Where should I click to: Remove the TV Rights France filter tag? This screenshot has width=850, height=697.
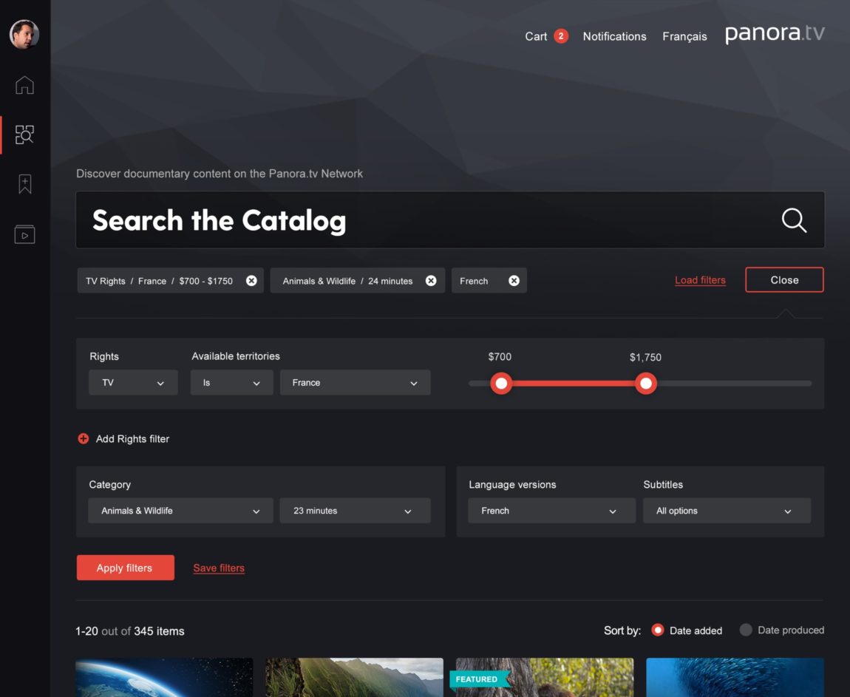(251, 281)
